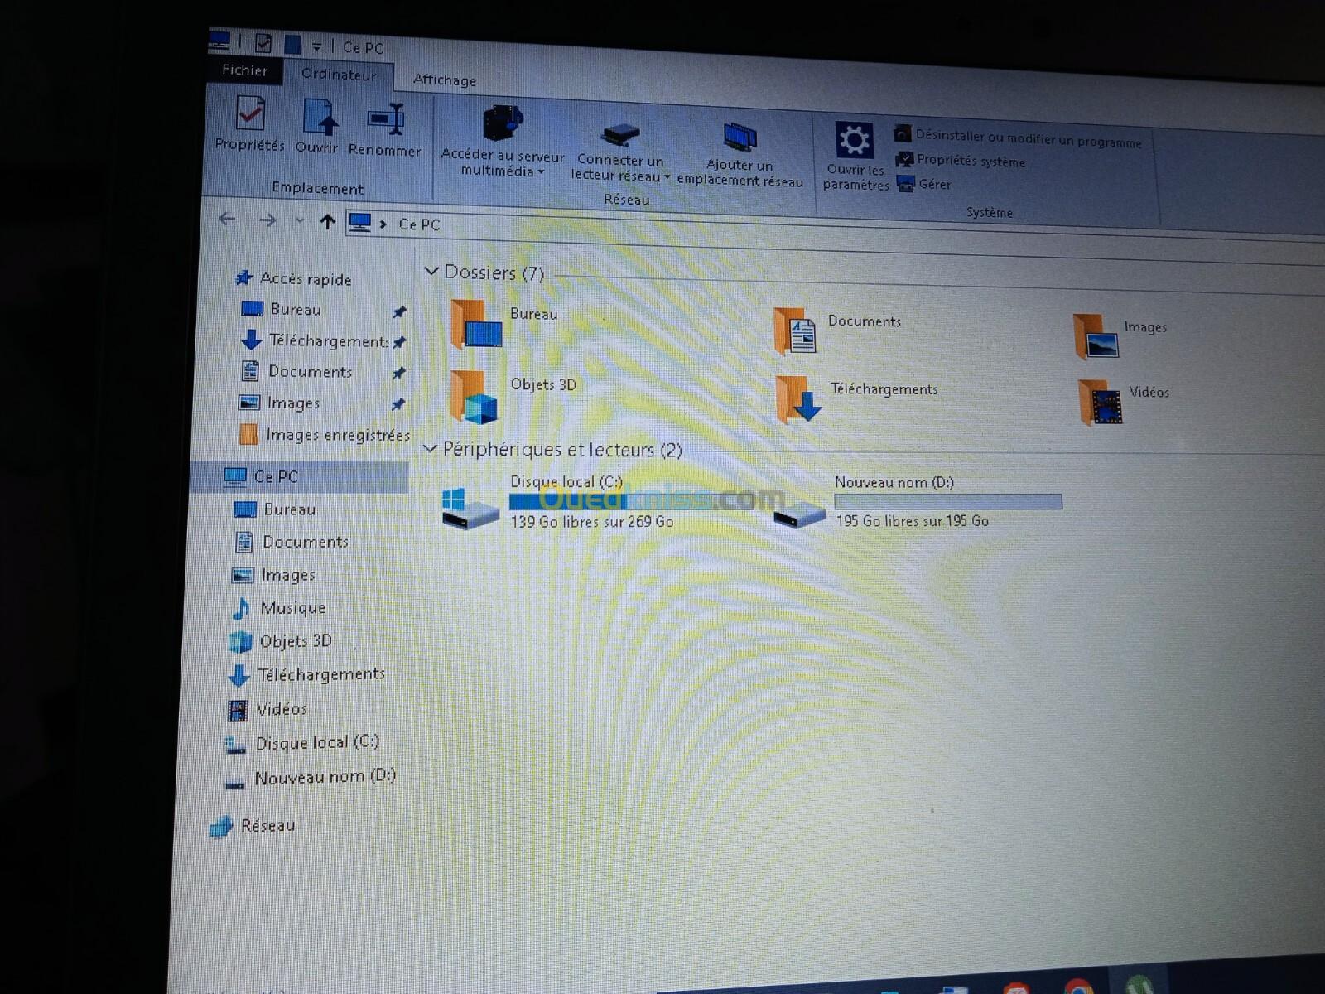Open the Fichier menu tab

(x=244, y=70)
